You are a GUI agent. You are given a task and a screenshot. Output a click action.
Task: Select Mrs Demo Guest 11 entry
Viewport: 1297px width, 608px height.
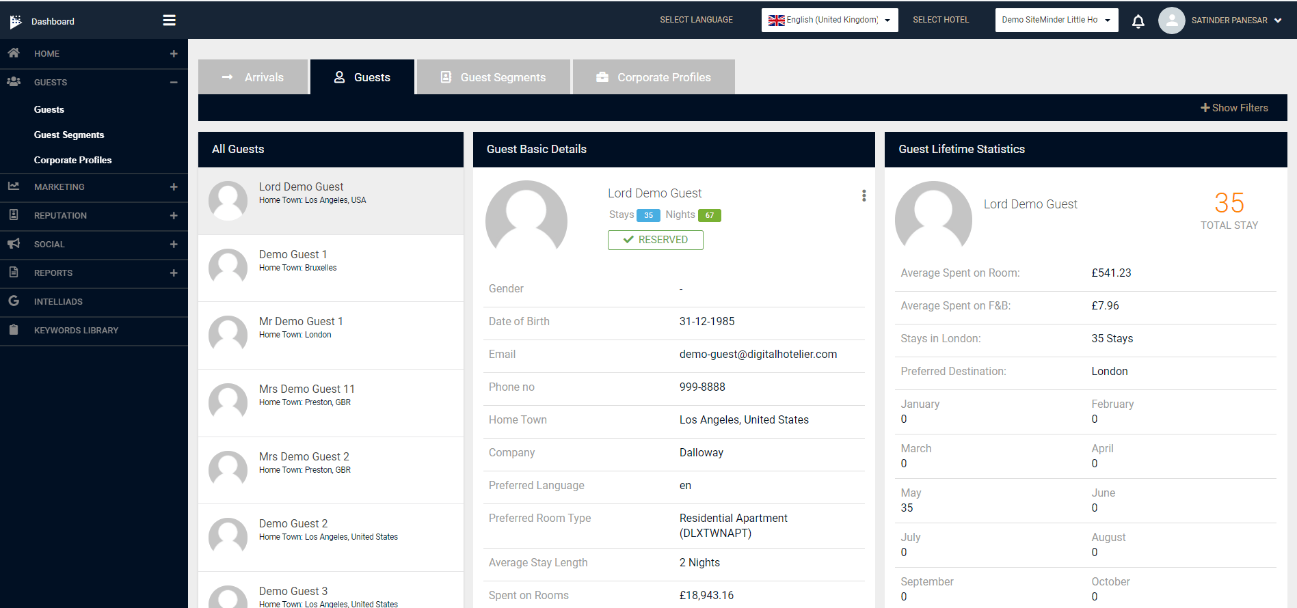coord(331,403)
